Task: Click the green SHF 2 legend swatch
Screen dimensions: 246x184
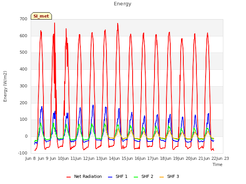Action: 136,177
